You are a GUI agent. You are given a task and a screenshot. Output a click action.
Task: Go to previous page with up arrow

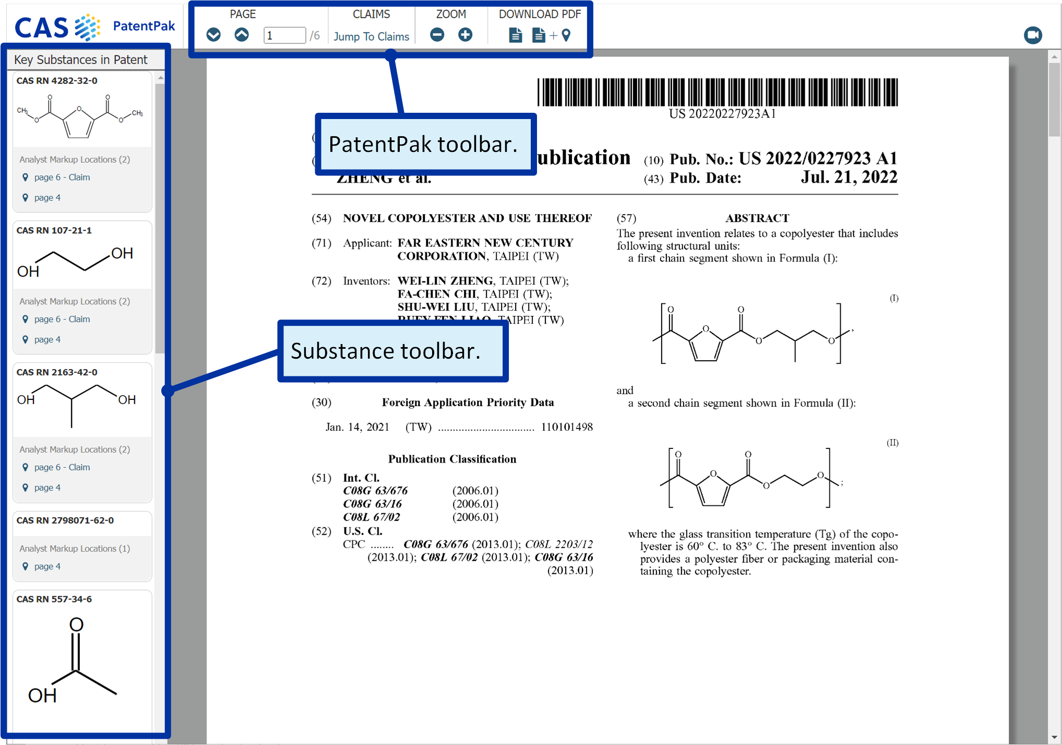pos(242,35)
